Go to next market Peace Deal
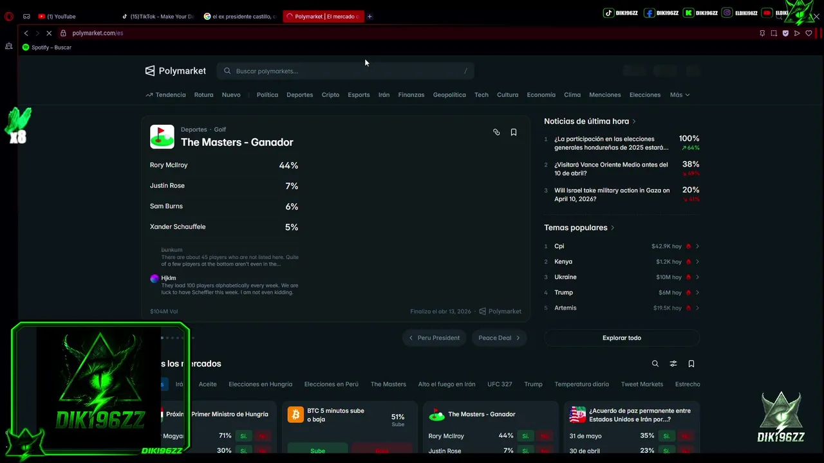Screen dimensions: 824x463 tap(500, 338)
